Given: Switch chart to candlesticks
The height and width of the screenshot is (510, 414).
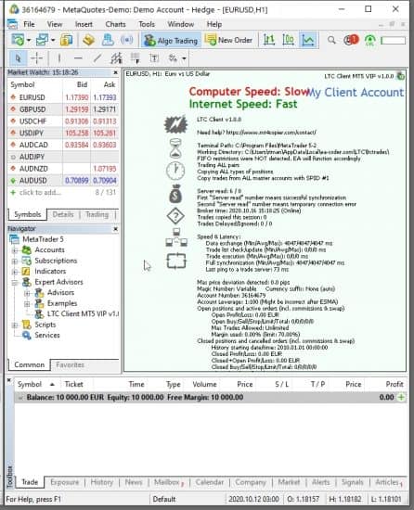Looking at the screenshot, I should (289, 40).
